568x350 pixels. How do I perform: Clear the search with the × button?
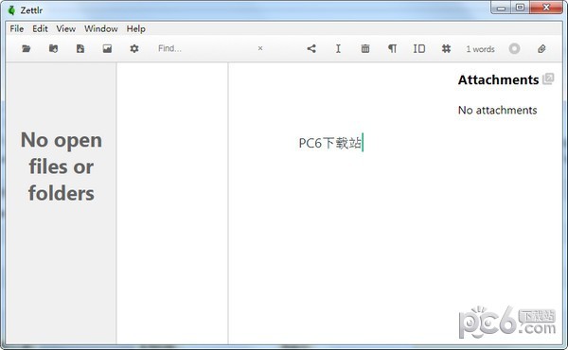click(x=260, y=48)
